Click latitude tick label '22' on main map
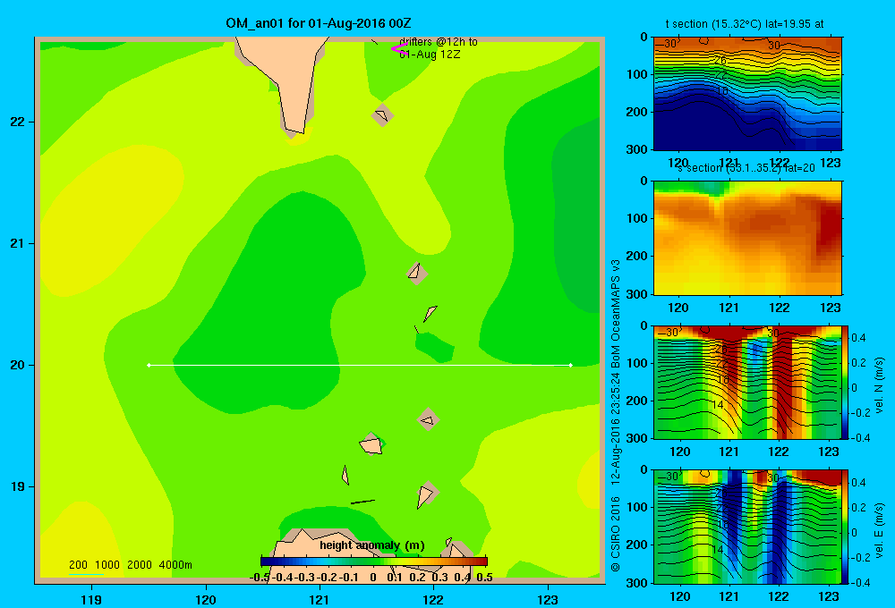895x608 pixels. point(18,122)
